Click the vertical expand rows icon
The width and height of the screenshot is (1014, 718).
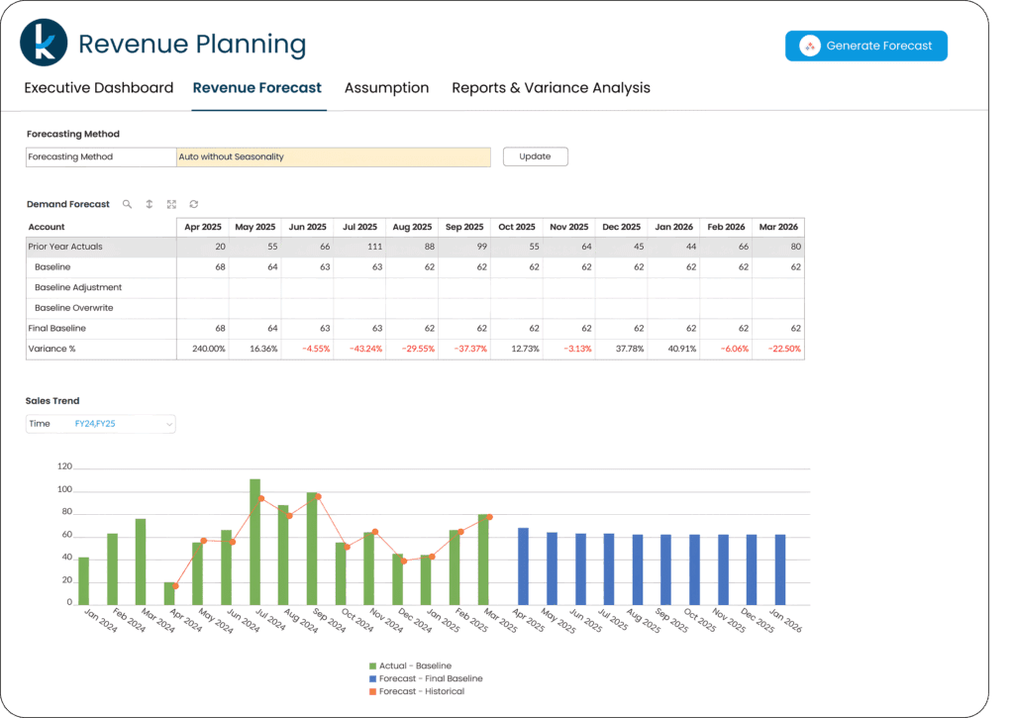click(150, 204)
